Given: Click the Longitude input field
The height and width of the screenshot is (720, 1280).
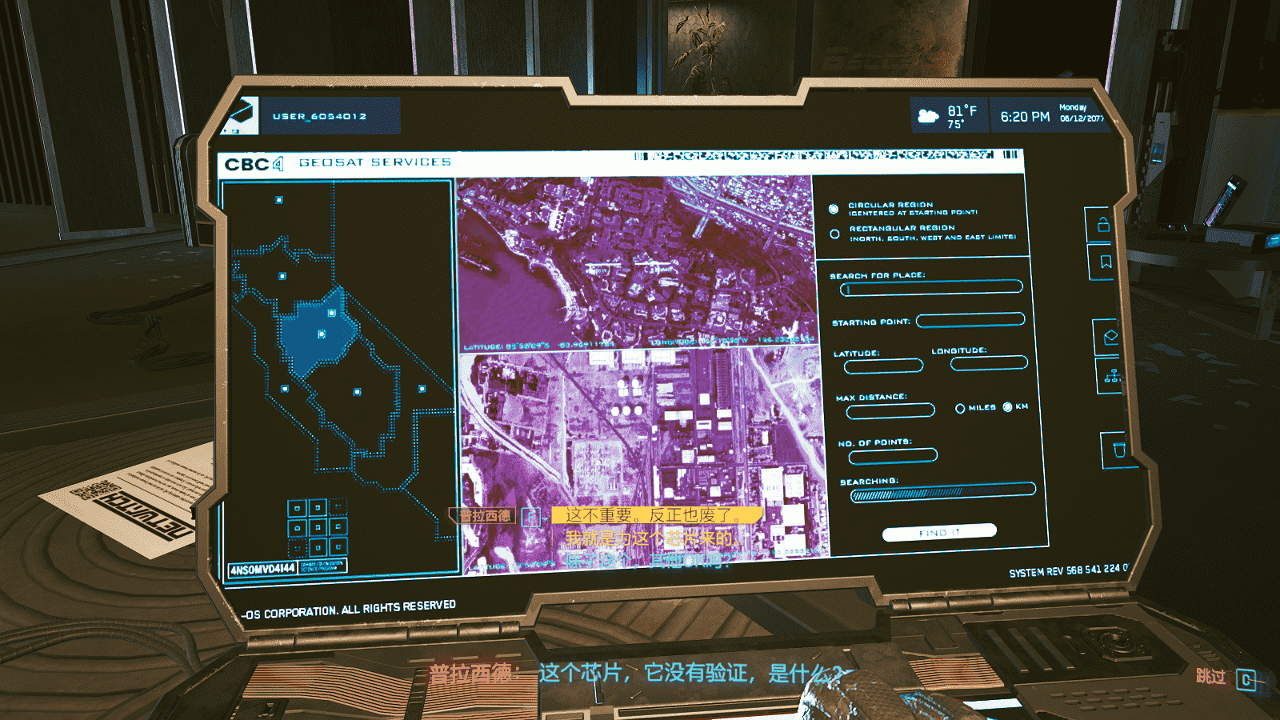Looking at the screenshot, I should [989, 363].
